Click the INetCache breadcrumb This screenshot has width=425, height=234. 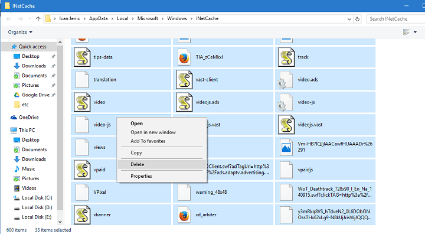(x=207, y=18)
